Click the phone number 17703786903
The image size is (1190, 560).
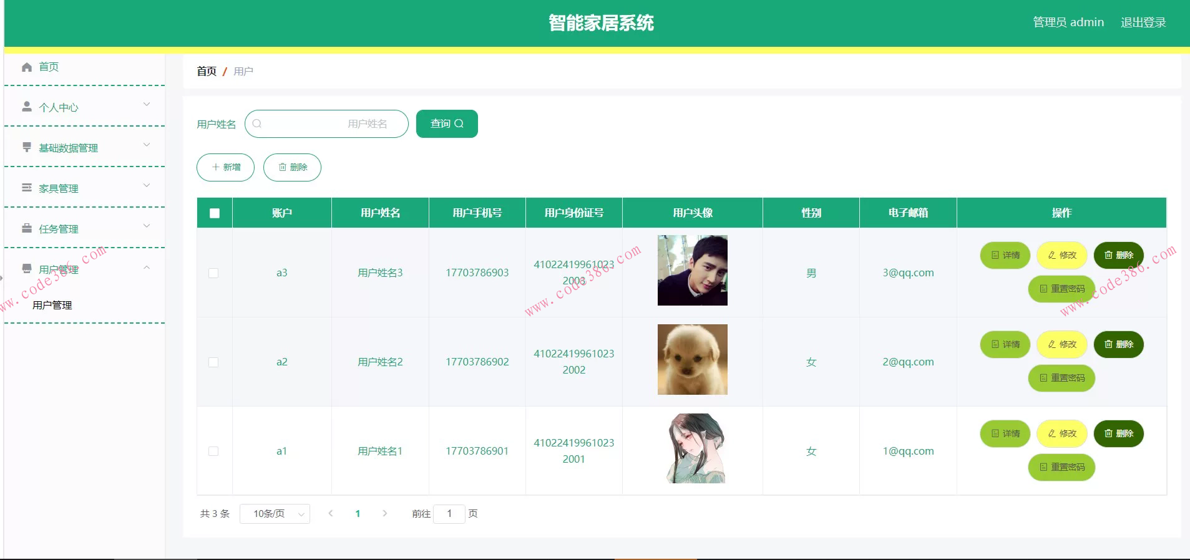point(477,273)
